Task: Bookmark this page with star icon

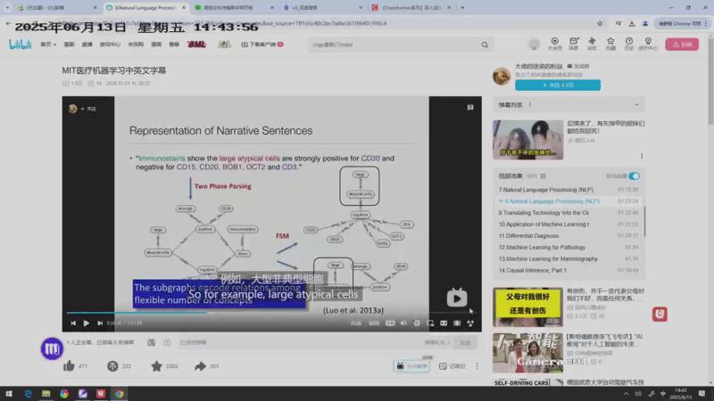Action: click(600, 24)
